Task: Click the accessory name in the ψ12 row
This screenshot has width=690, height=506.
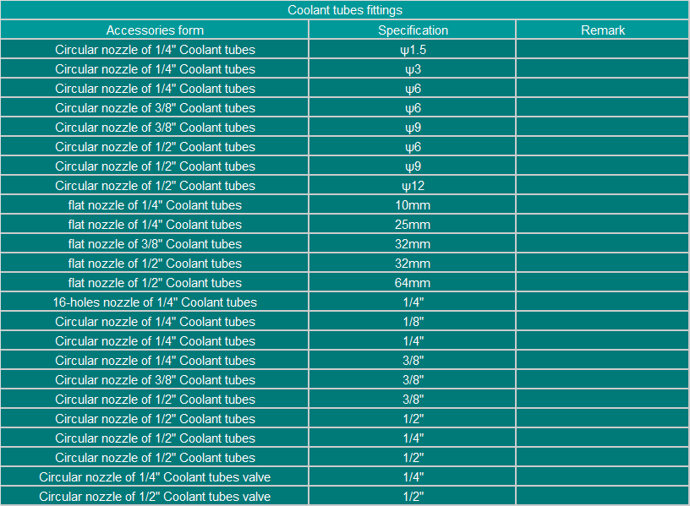Action: (x=155, y=186)
